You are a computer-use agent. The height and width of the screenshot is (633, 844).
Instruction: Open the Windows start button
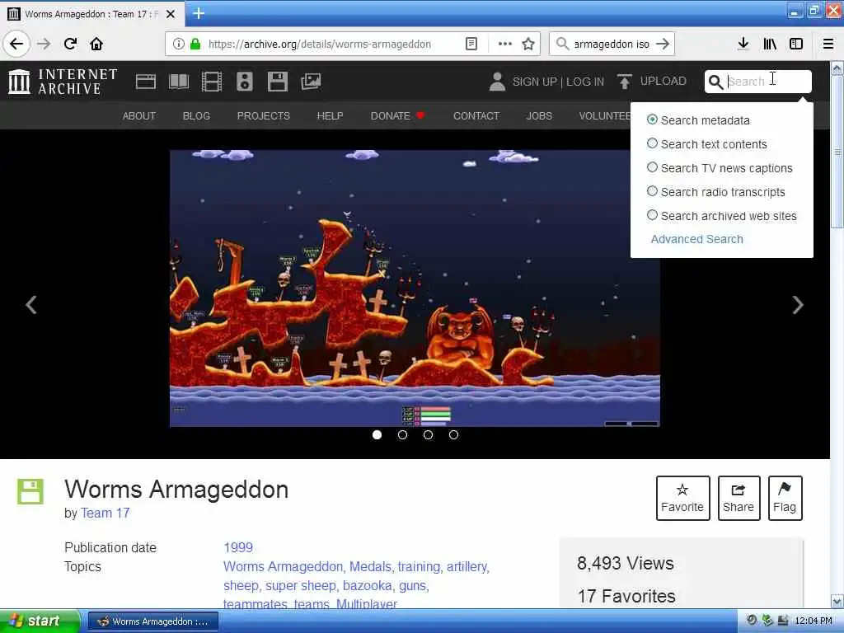40,621
